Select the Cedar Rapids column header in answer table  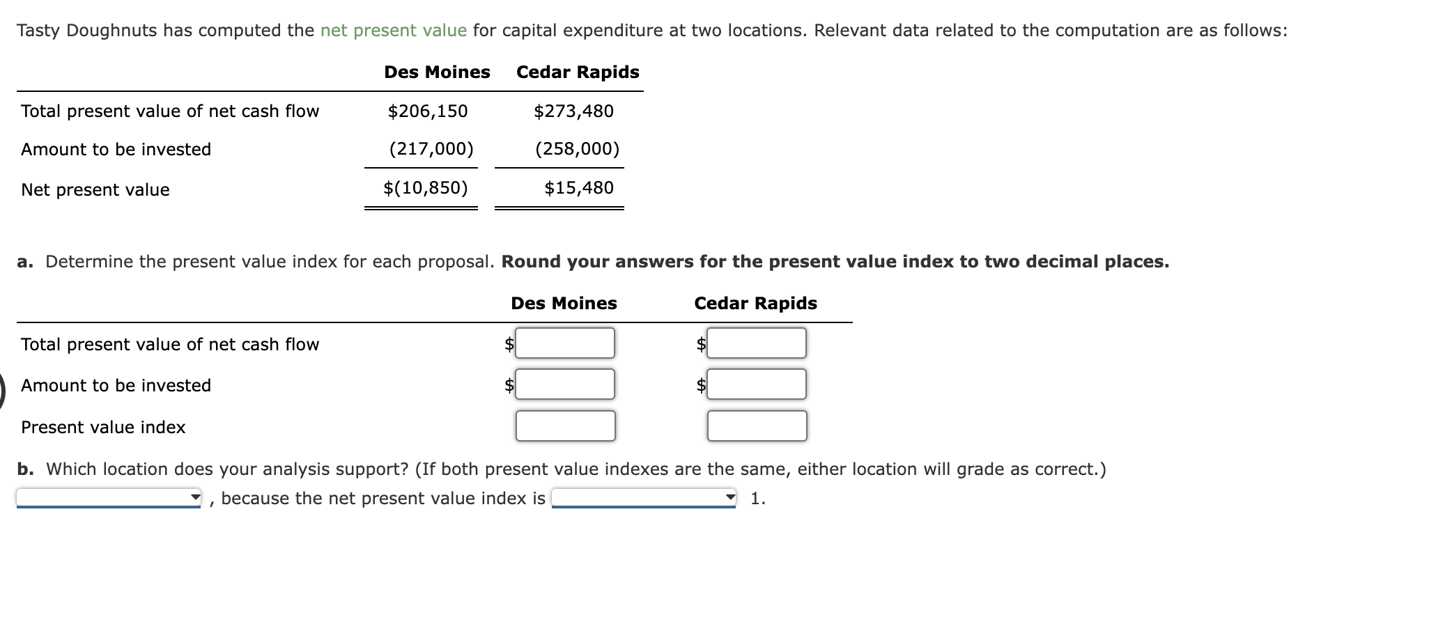755,303
